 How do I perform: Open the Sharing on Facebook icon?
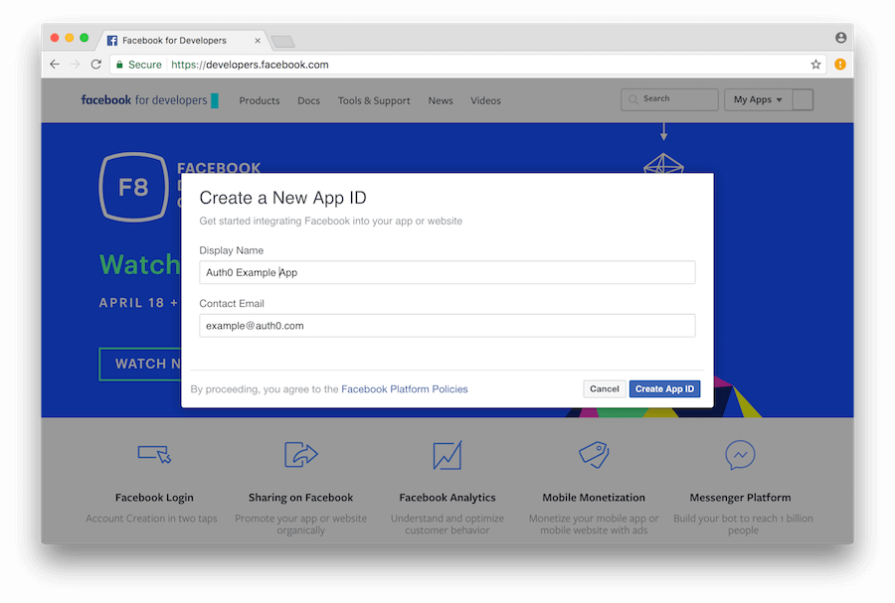click(300, 455)
